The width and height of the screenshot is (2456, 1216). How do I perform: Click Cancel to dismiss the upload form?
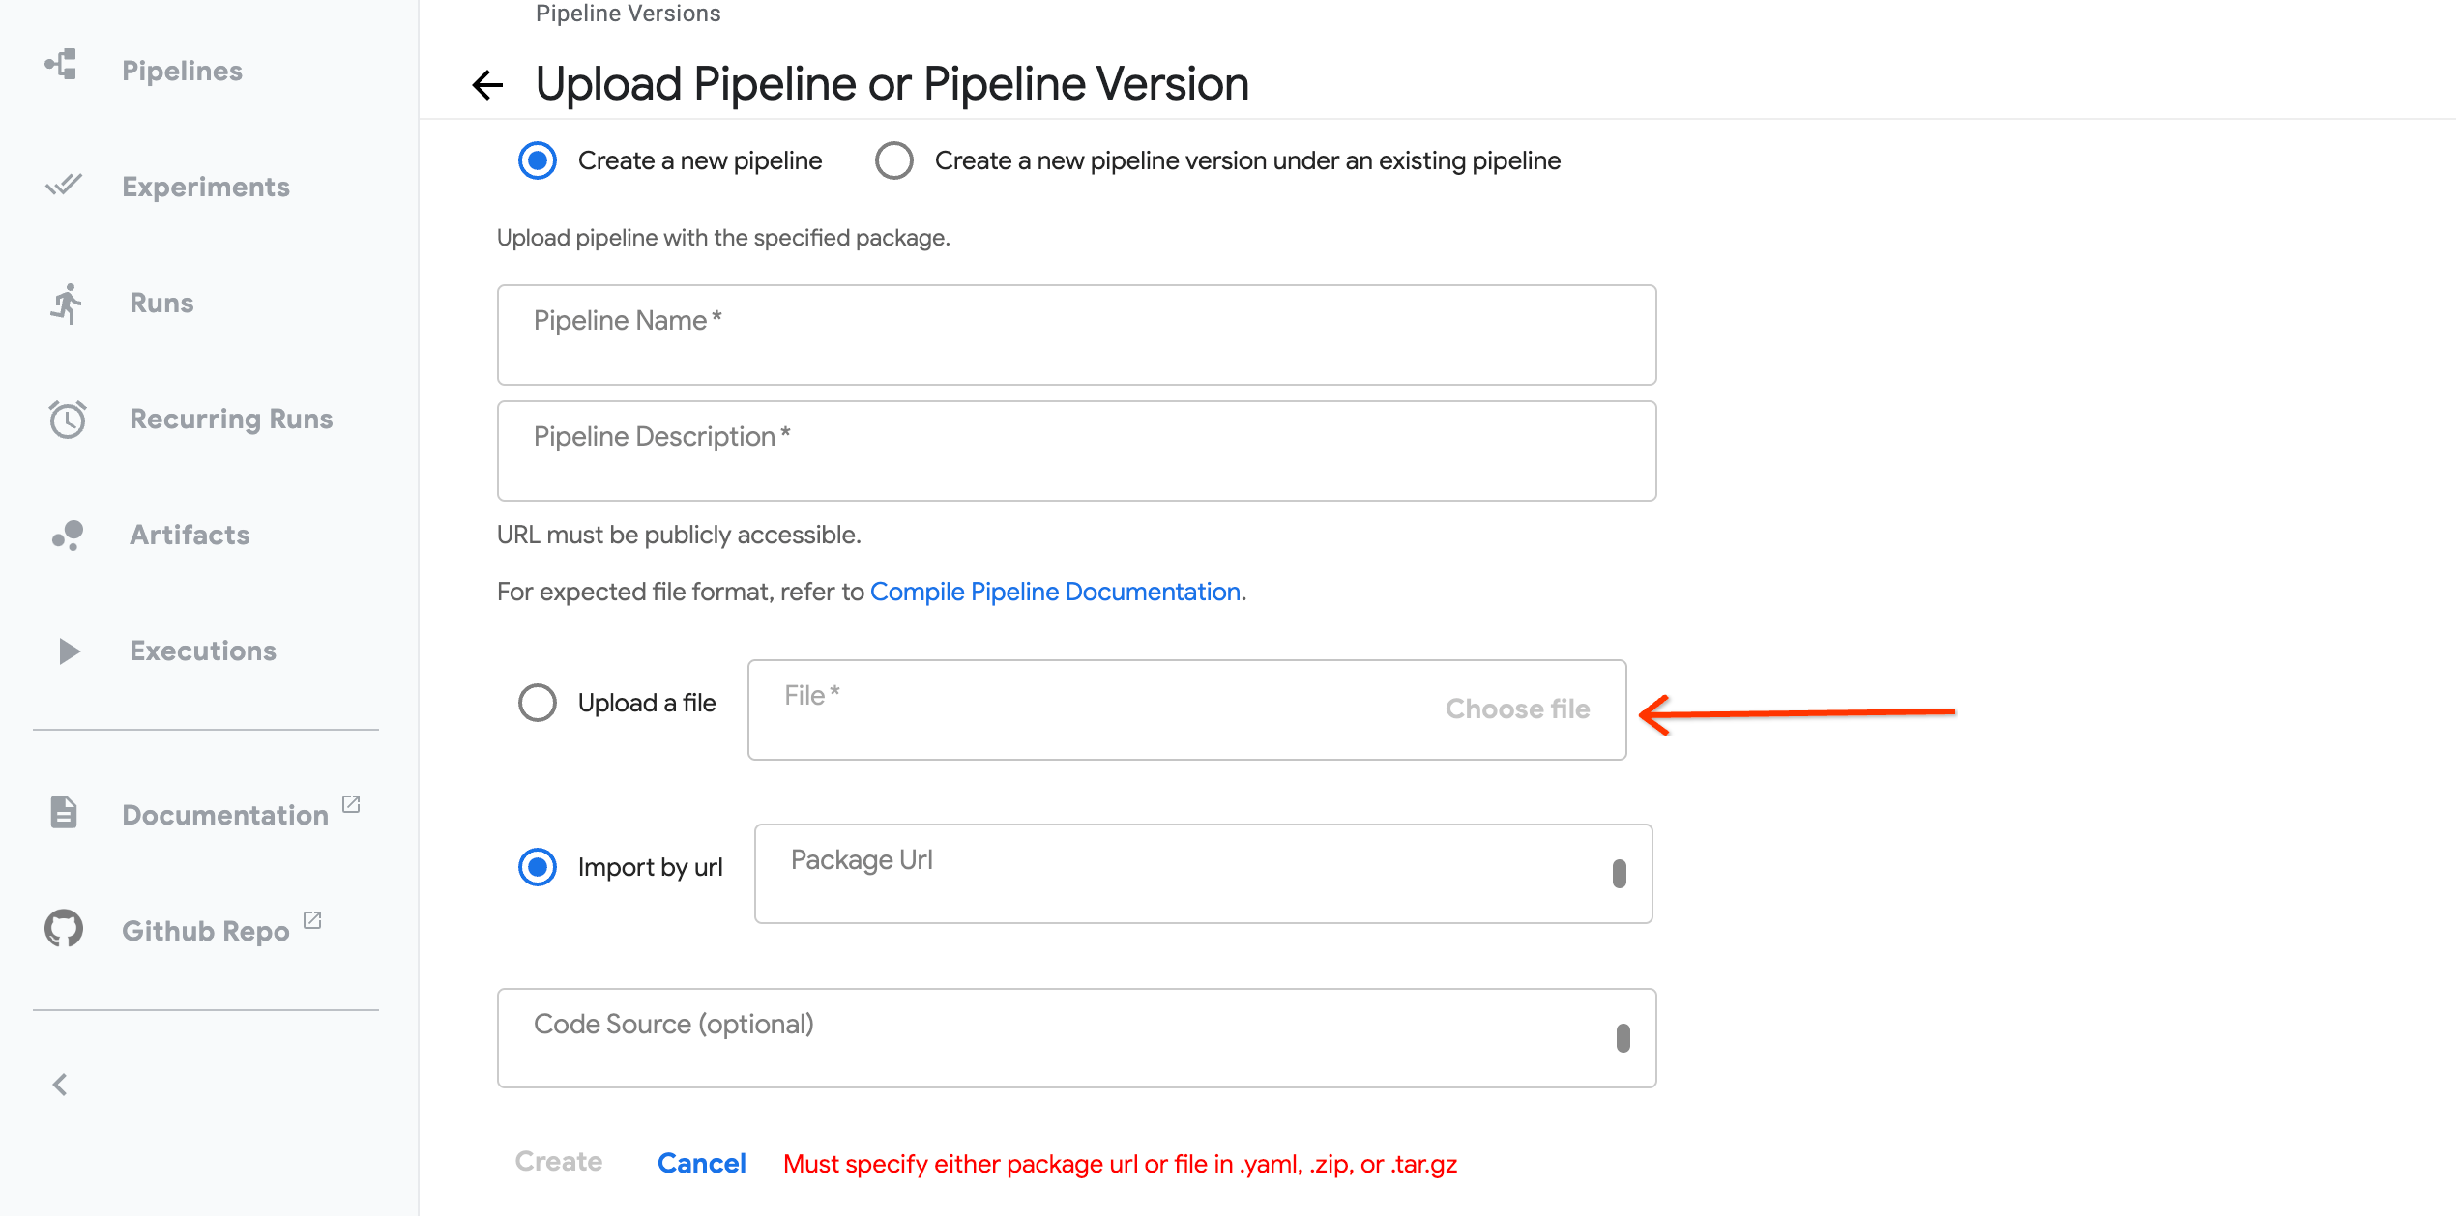[702, 1163]
